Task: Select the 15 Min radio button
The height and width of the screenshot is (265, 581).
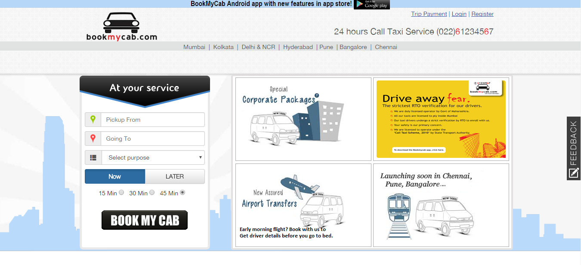Action: point(121,193)
